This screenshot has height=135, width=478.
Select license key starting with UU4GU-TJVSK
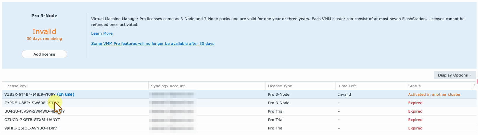[34, 111]
